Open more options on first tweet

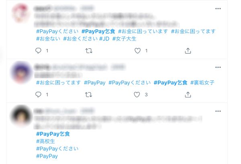point(218,8)
